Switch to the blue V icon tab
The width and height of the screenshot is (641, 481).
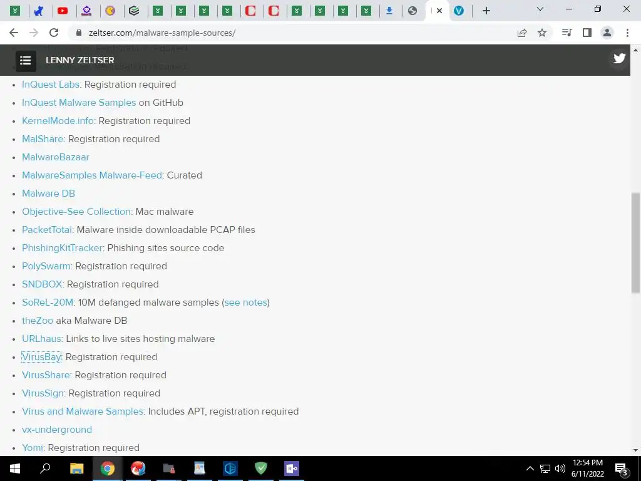tap(459, 11)
